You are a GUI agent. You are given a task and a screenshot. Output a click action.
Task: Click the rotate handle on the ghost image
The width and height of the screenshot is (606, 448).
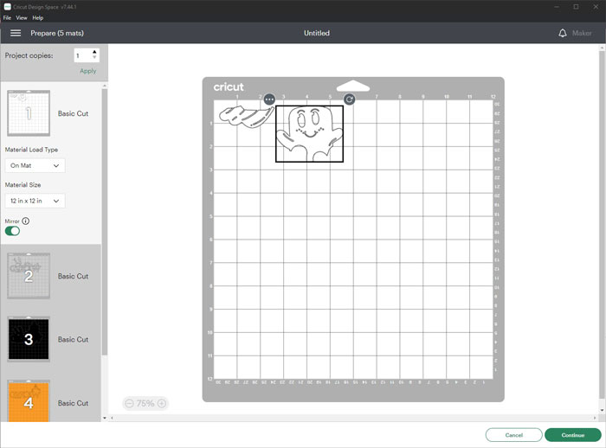point(350,99)
